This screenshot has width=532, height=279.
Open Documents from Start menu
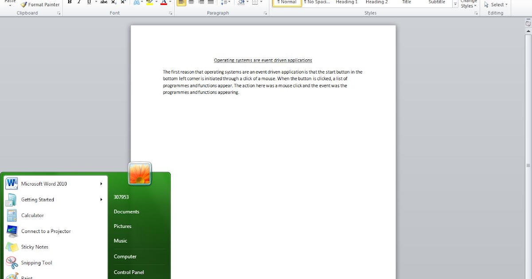pyautogui.click(x=126, y=212)
